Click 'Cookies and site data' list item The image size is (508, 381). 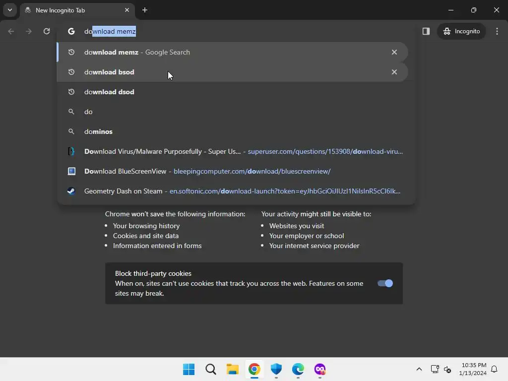[146, 236]
